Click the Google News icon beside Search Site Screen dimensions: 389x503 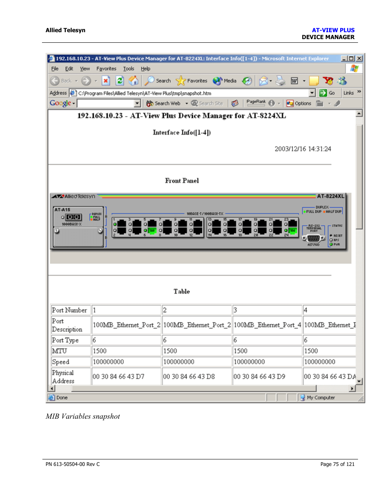point(235,103)
